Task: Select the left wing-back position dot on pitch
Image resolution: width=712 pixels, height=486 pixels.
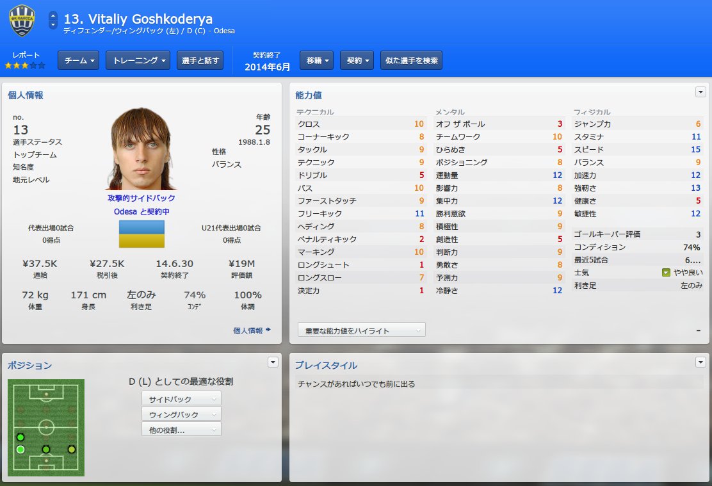Action: pos(20,437)
